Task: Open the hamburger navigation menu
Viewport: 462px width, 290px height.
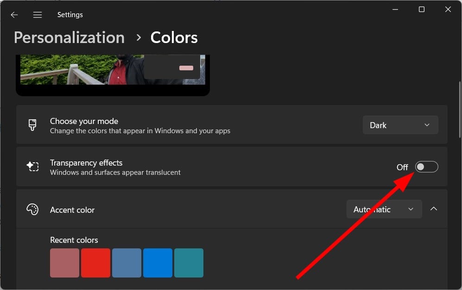Action: 38,15
